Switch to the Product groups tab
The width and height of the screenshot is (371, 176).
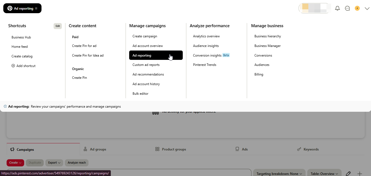pyautogui.click(x=171, y=149)
